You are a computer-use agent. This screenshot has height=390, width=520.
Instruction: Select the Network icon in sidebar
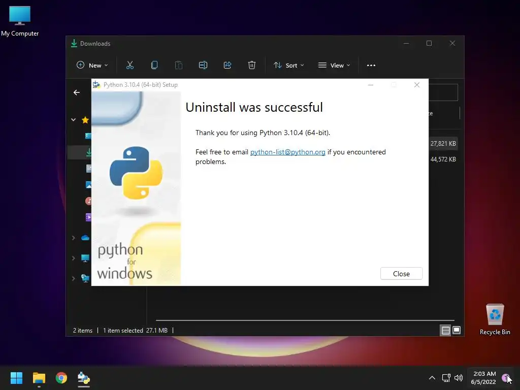(85, 279)
